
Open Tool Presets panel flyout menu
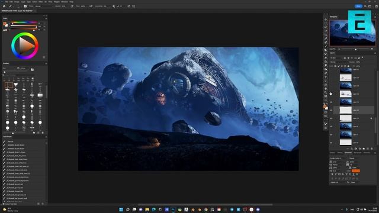click(x=46, y=137)
